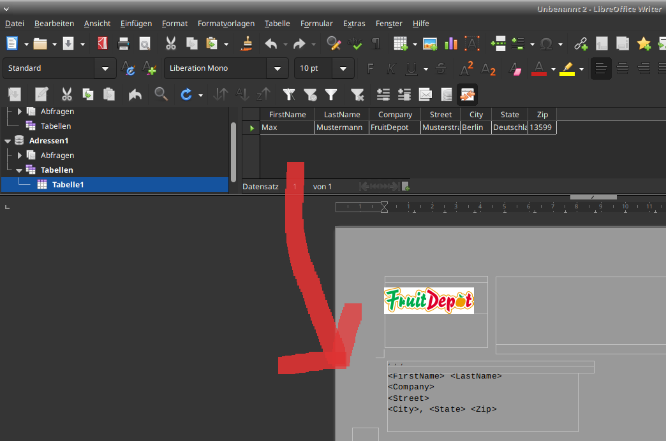The image size is (666, 441).
Task: Open underline style dropdown arrow
Action: point(426,69)
